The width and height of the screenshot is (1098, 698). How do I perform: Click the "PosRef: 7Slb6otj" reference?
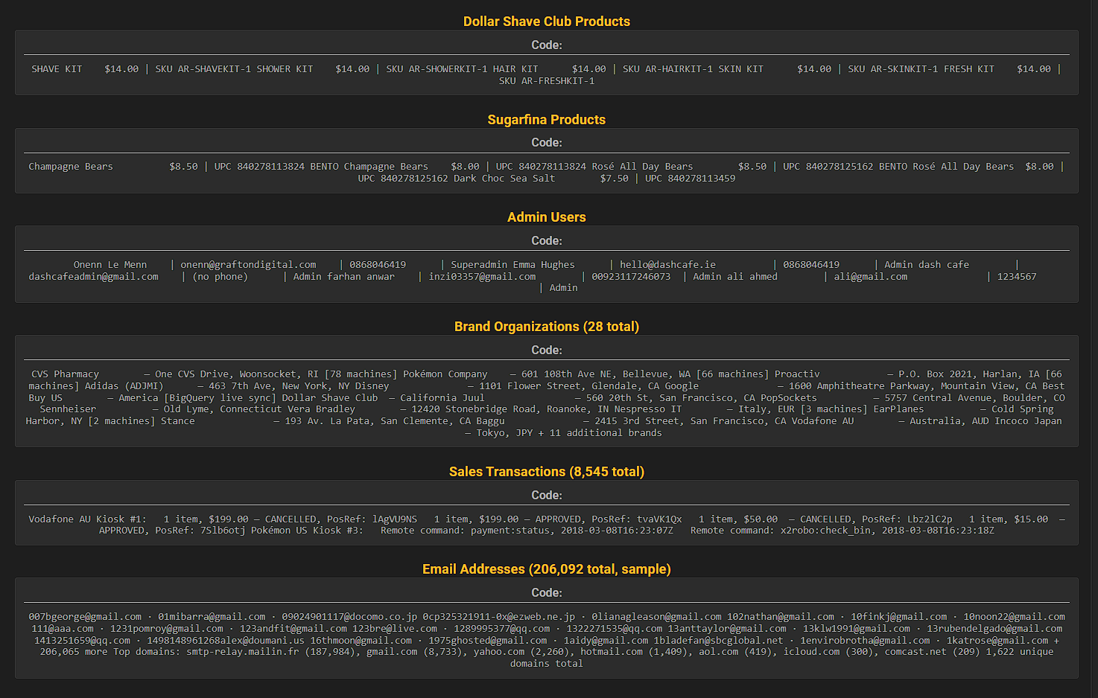(x=200, y=531)
